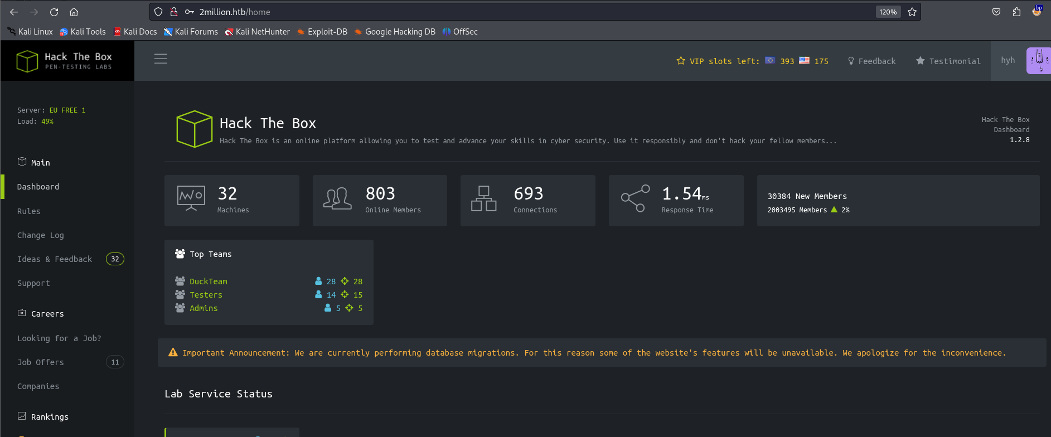Click the warning triangle announcement icon
This screenshot has height=437, width=1051.
coord(173,352)
